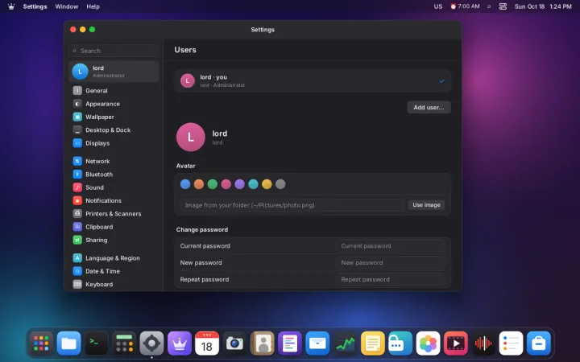The image size is (580, 362).
Task: Open Mail from the dock
Action: (x=317, y=343)
